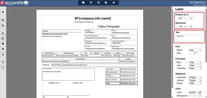
Task: Zoom in on the canvas
Action: (3, 20)
